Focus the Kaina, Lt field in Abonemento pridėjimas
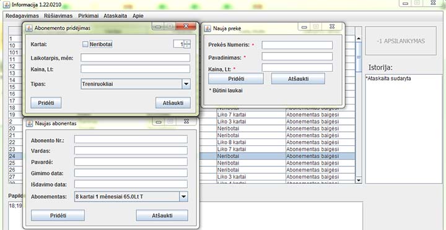The width and height of the screenshot is (446, 230). pyautogui.click(x=136, y=69)
